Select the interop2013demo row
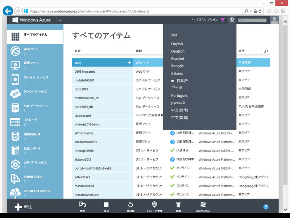The width and height of the screenshot is (290, 218). (x=171, y=124)
